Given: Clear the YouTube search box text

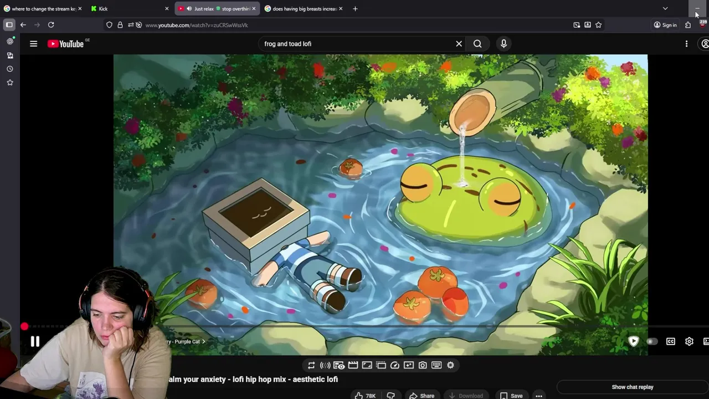Looking at the screenshot, I should click(459, 44).
